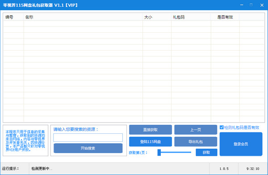This screenshot has height=175, width=268.
Task: Sort by 编号 column header
Action: pos(13,17)
